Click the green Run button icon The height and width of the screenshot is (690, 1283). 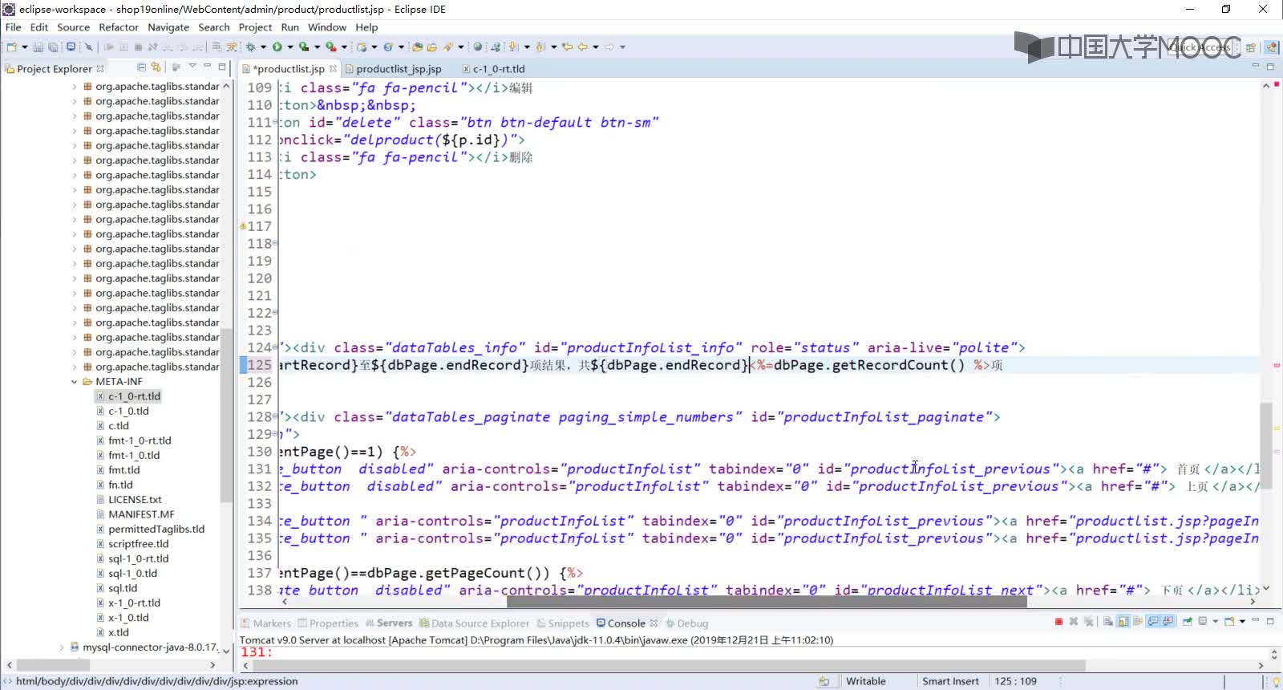[x=277, y=47]
